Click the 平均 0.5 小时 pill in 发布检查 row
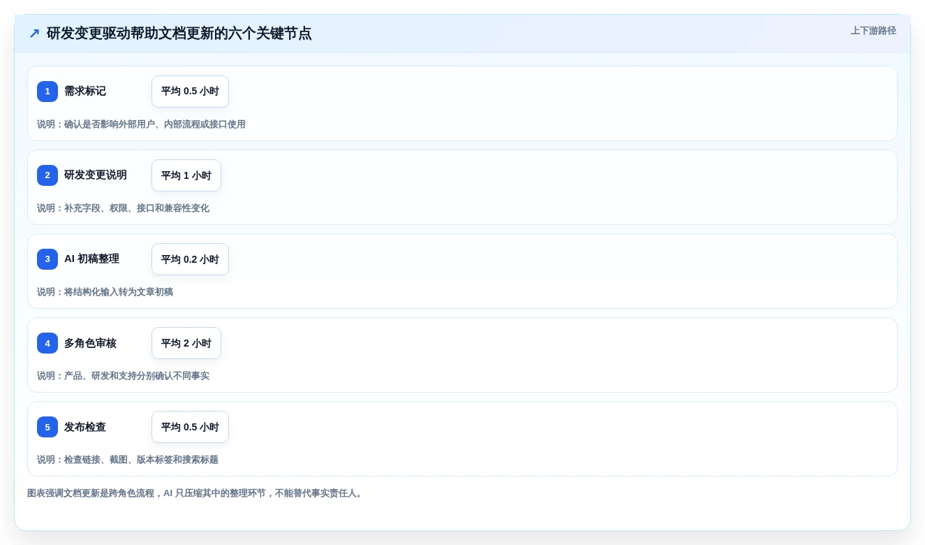Image resolution: width=925 pixels, height=545 pixels. click(x=190, y=427)
